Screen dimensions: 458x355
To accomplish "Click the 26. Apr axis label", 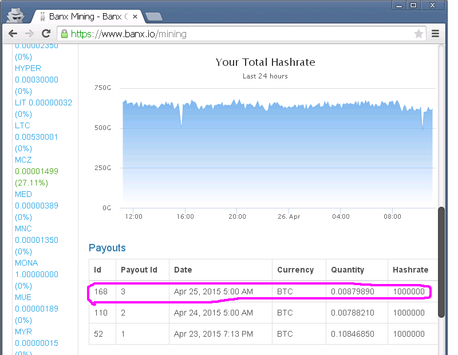I will 289,216.
